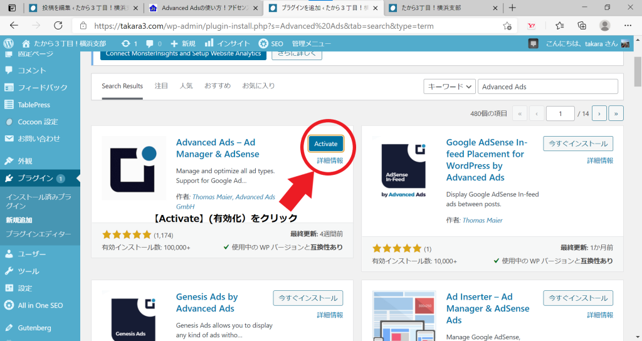
Task: Open インサイト in admin bar
Action: tap(227, 43)
